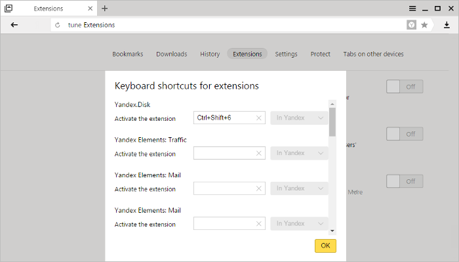The image size is (459, 262).
Task: Click the More link behind the dialog
Action: [x=355, y=192]
